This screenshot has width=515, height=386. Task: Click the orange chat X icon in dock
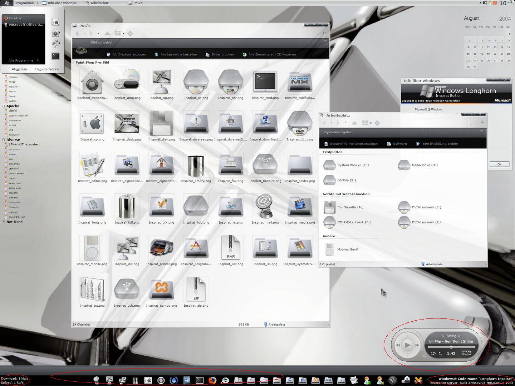coord(418,380)
